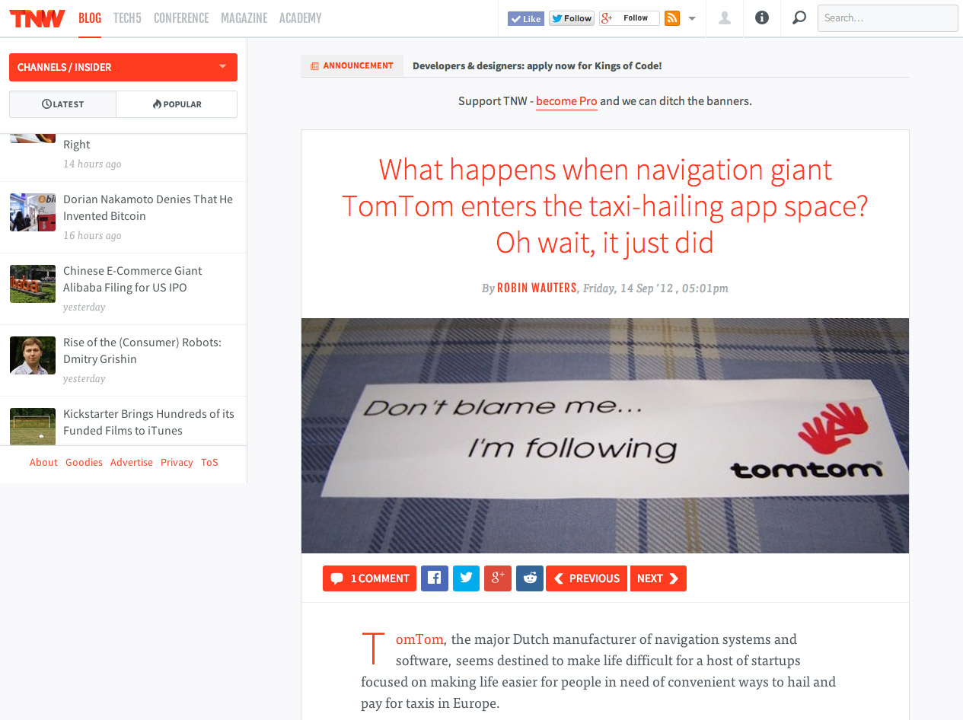963x720 pixels.
Task: Focus the Search input field
Action: (x=888, y=18)
